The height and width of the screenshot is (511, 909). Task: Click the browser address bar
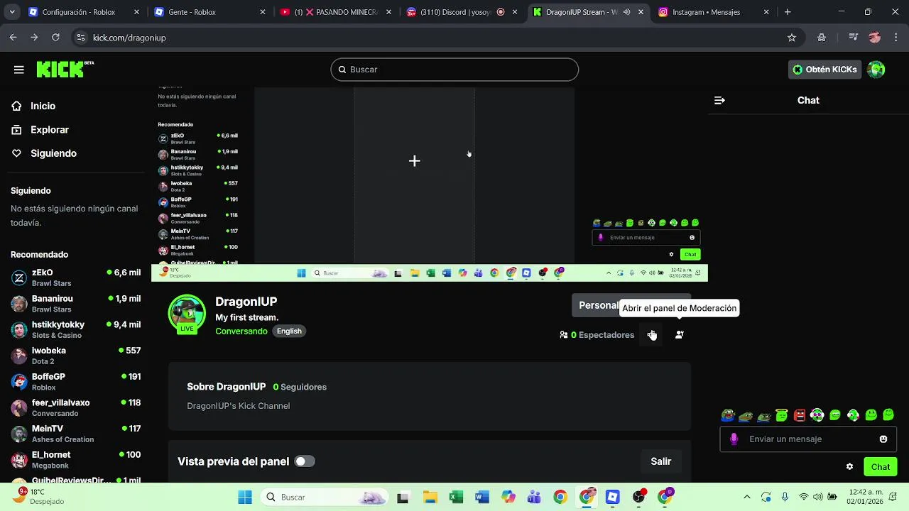426,38
